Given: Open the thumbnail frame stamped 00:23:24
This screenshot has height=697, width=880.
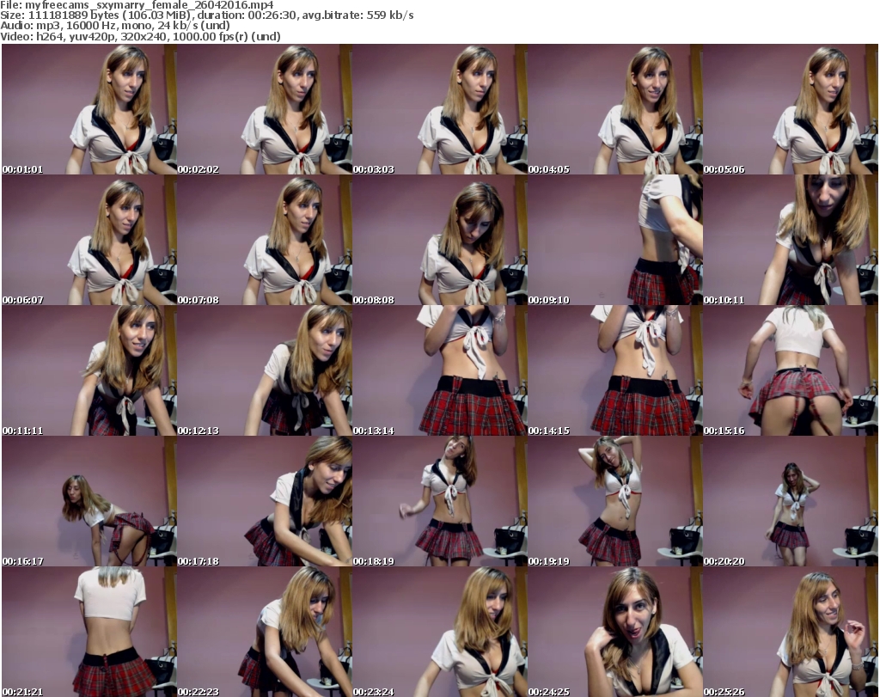Looking at the screenshot, I should tap(440, 632).
